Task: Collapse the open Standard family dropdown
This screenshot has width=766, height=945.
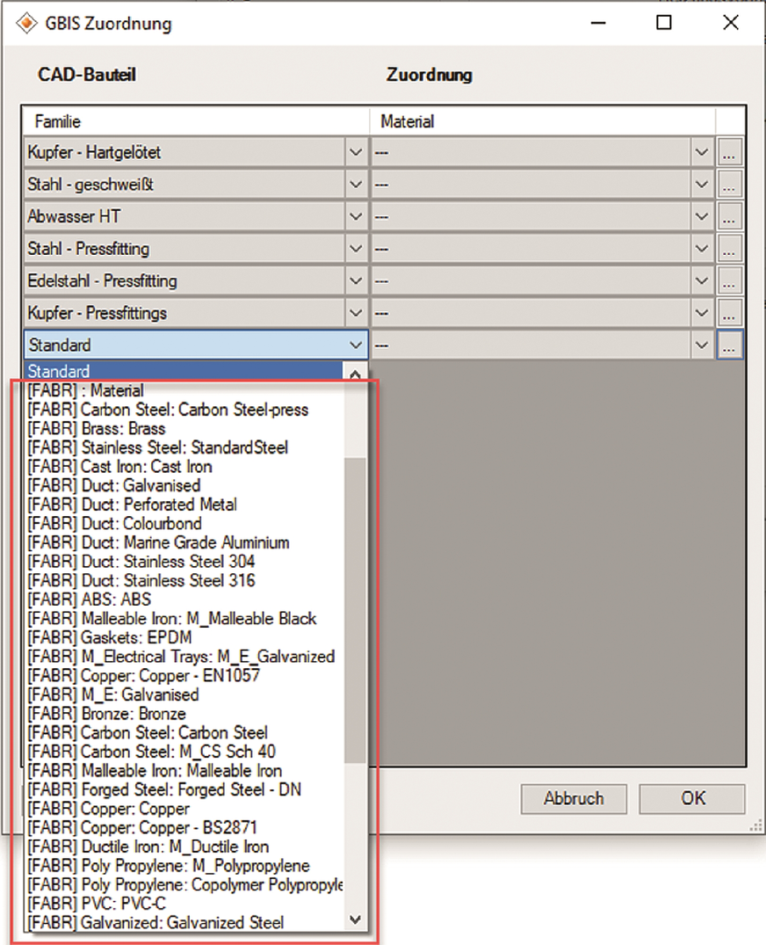Action: click(x=356, y=345)
